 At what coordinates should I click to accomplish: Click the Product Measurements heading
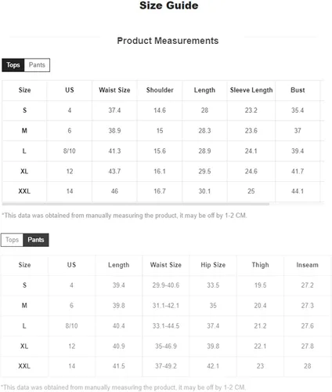point(168,41)
